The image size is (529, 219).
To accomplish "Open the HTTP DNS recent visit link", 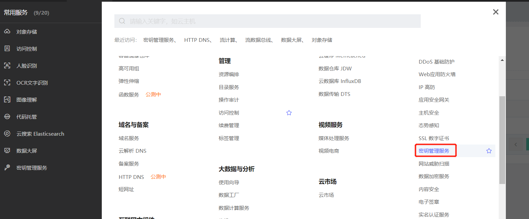I will [197, 40].
